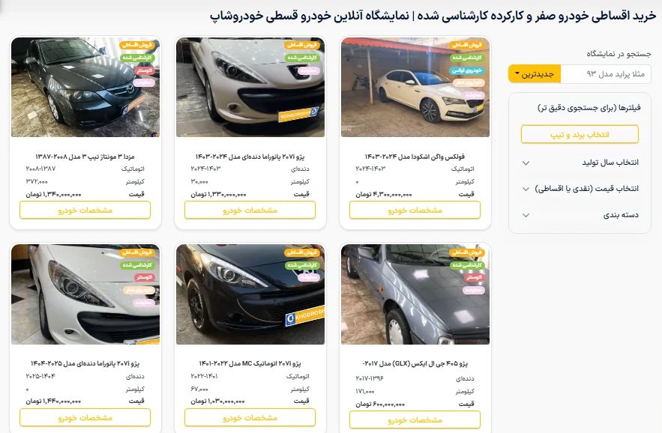The image size is (662, 433).
Task: Open the gray Peugeot 405 GLX photo
Action: (415, 294)
